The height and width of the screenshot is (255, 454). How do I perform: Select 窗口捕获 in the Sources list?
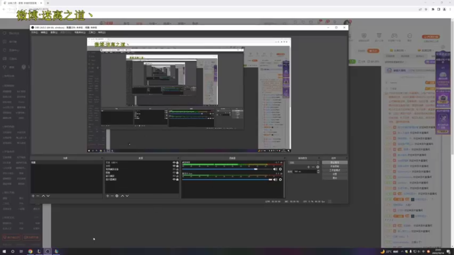click(x=110, y=176)
